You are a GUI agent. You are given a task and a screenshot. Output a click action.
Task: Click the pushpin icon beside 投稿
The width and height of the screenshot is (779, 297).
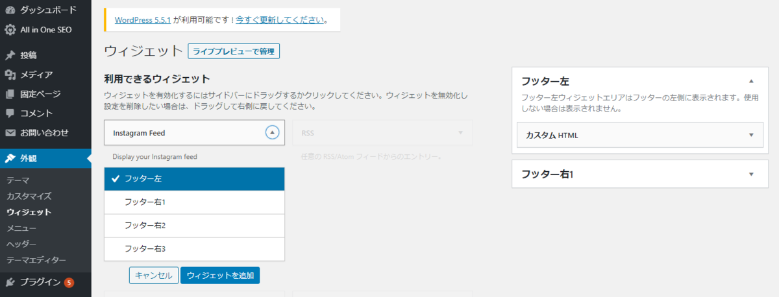[x=10, y=55]
